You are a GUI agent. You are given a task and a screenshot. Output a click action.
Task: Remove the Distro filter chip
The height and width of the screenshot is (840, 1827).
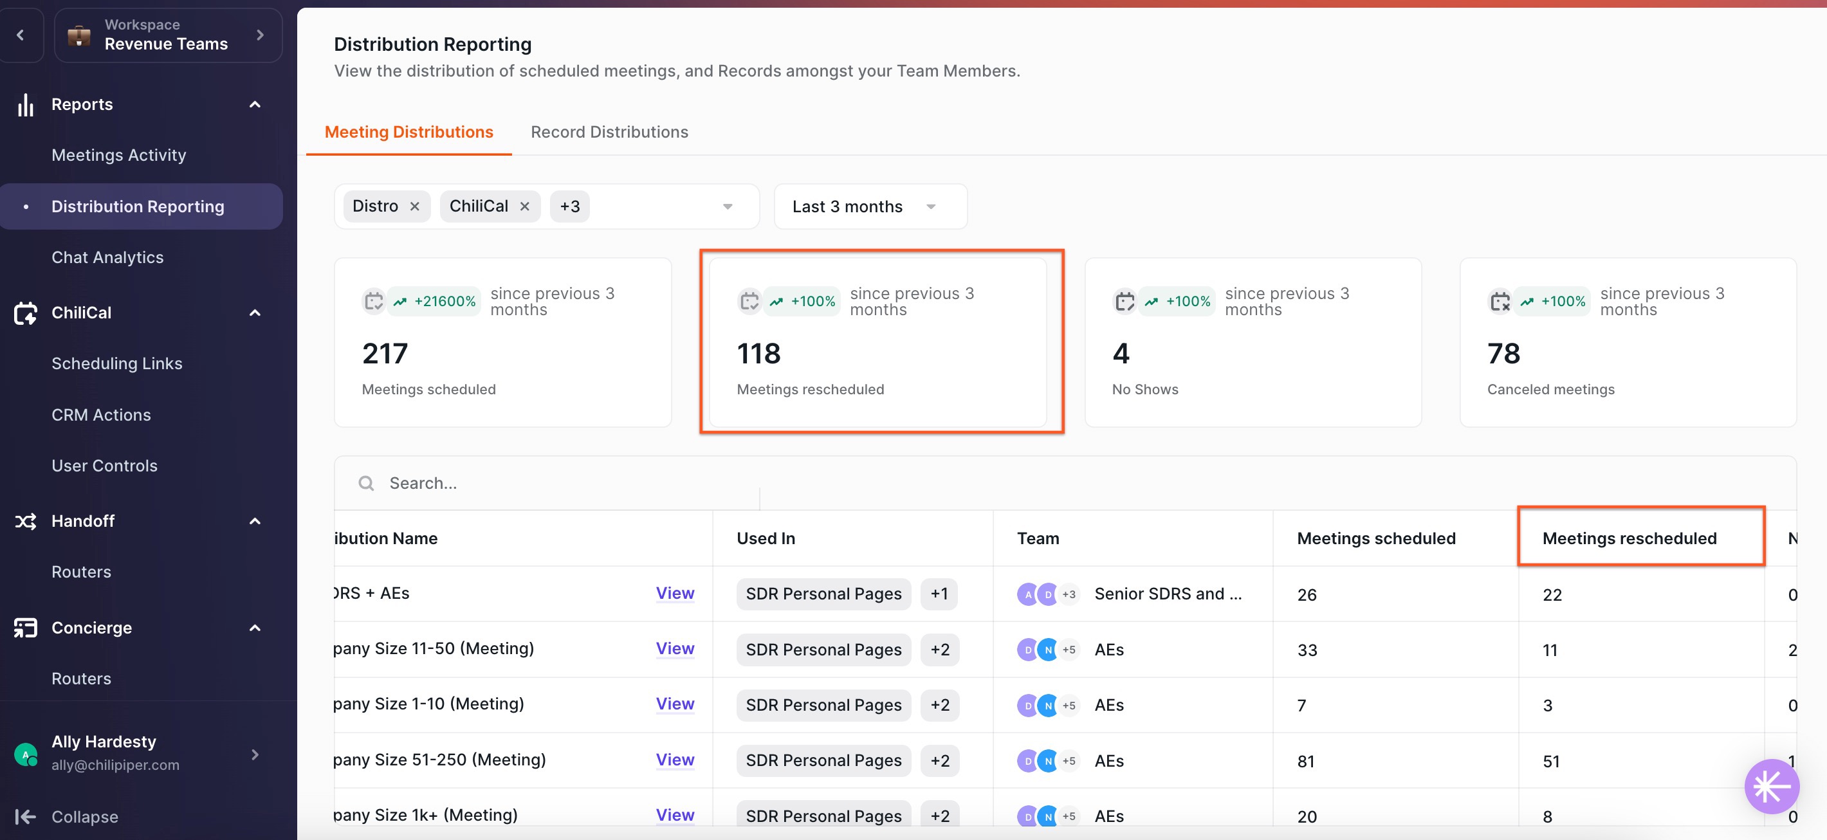tap(415, 206)
